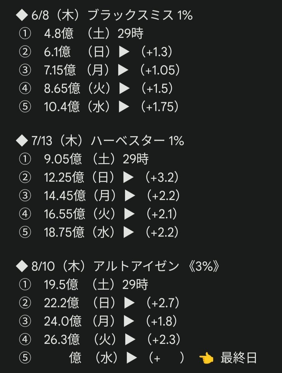This screenshot has height=373, width=282.
Task: Click the diamond bullet before 6/8 ブラックスミス
Action: 22,16
